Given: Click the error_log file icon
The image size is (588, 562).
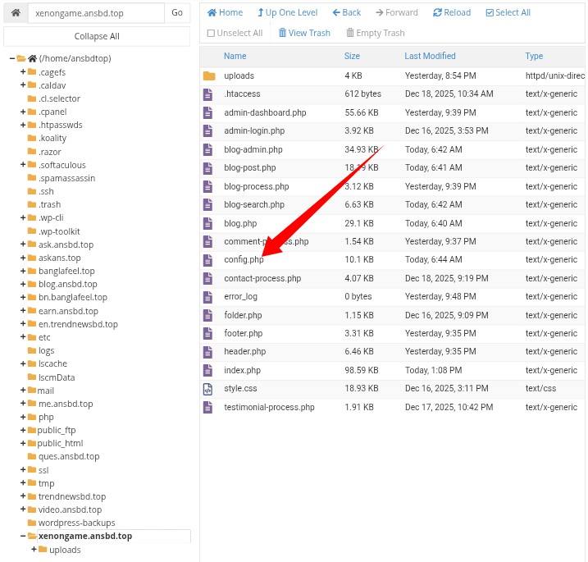Looking at the screenshot, I should tap(207, 297).
